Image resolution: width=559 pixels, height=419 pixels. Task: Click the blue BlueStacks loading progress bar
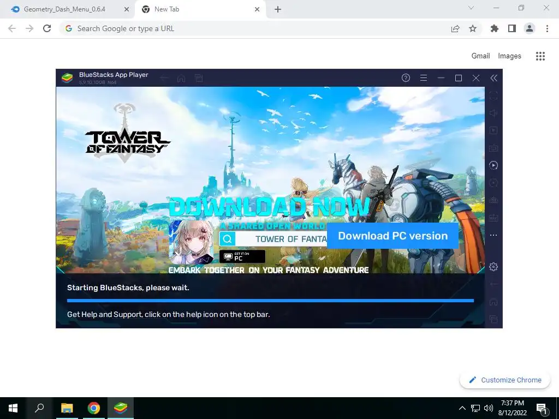pyautogui.click(x=270, y=301)
